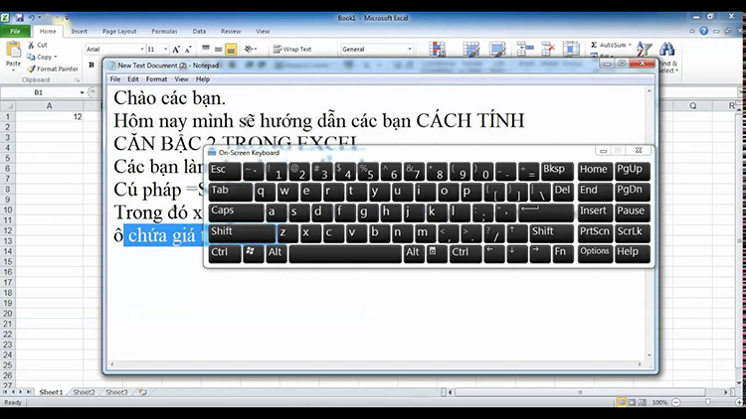
Task: Click column A header in Excel
Action: [49, 106]
